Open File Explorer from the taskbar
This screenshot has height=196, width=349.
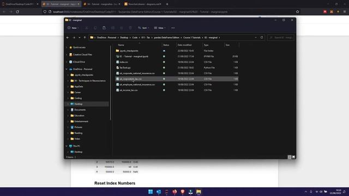(198, 192)
